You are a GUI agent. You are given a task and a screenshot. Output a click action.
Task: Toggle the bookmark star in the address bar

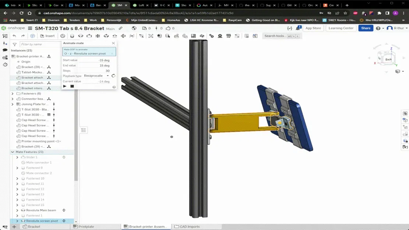click(345, 13)
